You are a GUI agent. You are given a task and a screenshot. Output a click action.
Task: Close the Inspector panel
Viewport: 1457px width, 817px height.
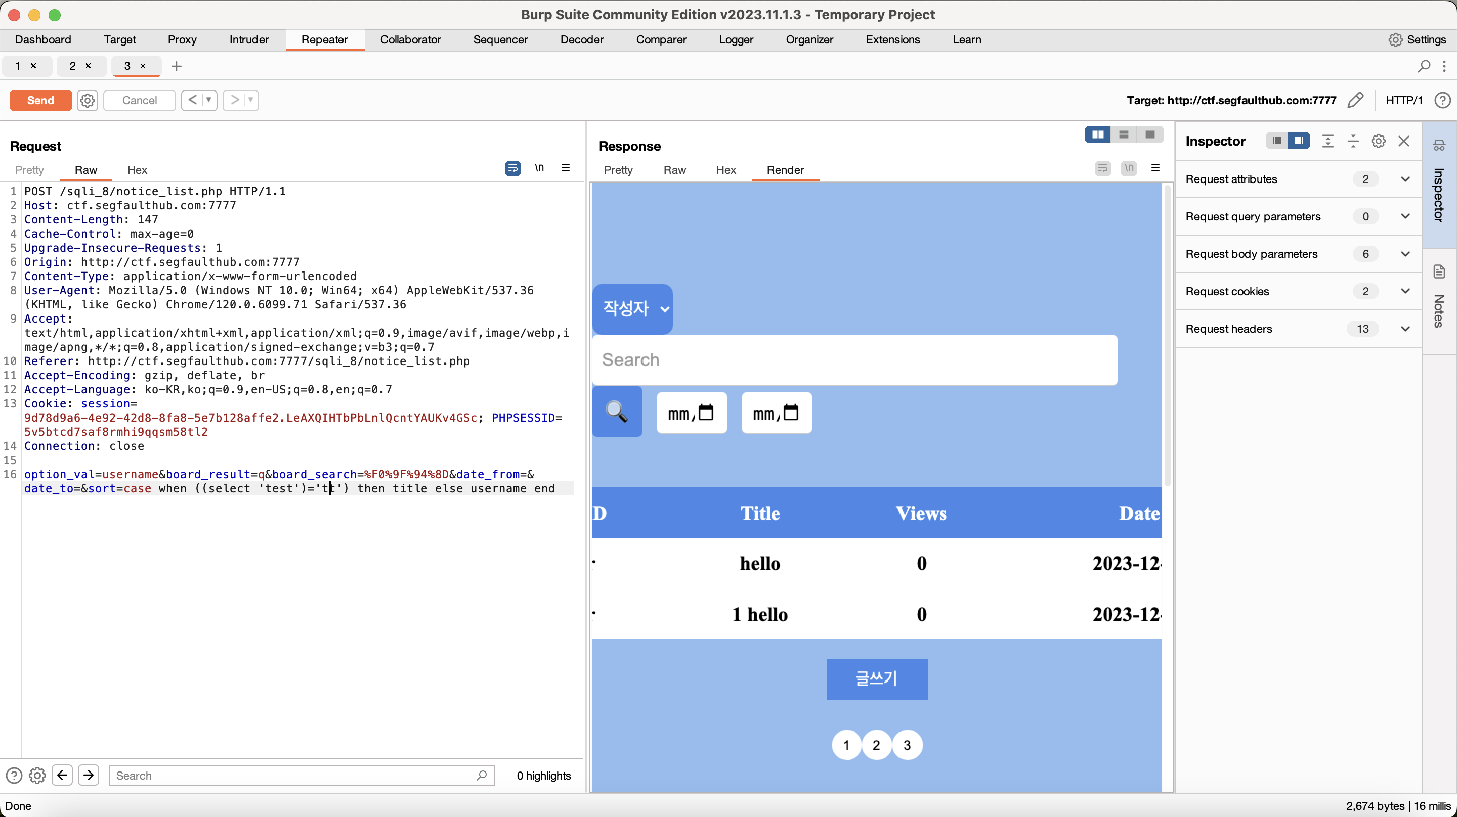(1404, 141)
